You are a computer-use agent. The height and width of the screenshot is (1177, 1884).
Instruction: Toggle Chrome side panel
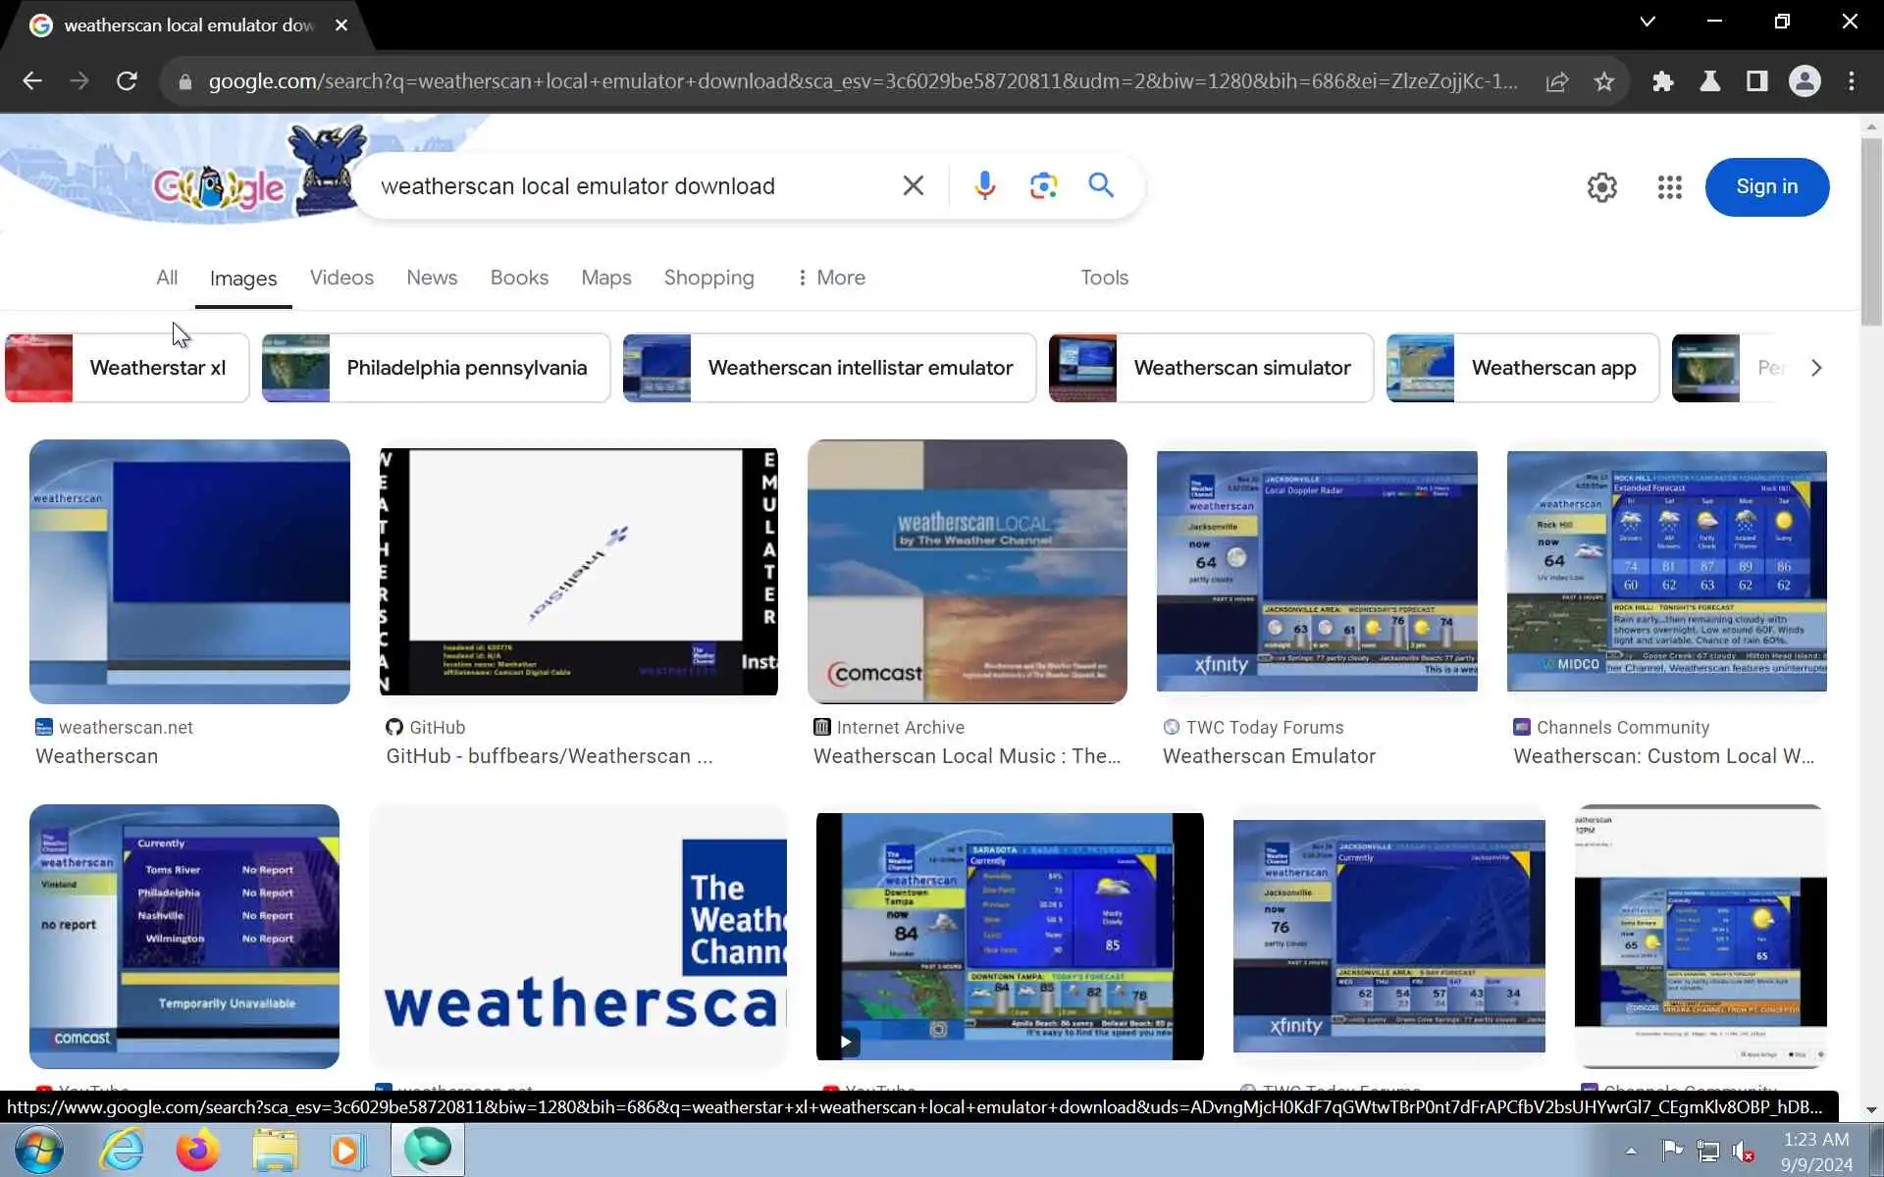1756,81
